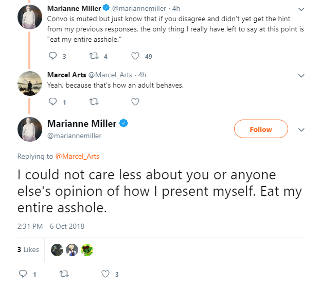
Task: Click the first liker's avatar
Action: (57, 250)
